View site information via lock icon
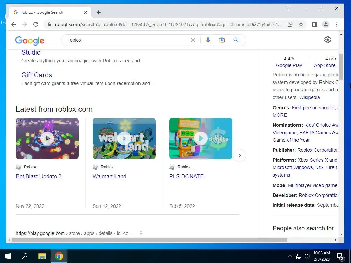 tap(49, 24)
